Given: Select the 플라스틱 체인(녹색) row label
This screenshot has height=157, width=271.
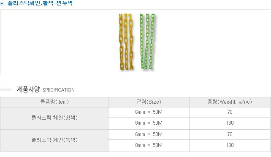Looking at the screenshot, I should click(x=54, y=140).
